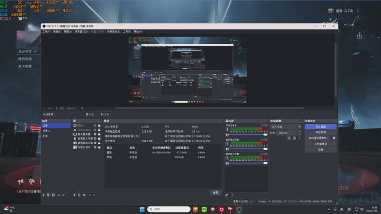Click the 启动虚拟摄像机 button
This screenshot has width=381, height=214.
point(318,138)
